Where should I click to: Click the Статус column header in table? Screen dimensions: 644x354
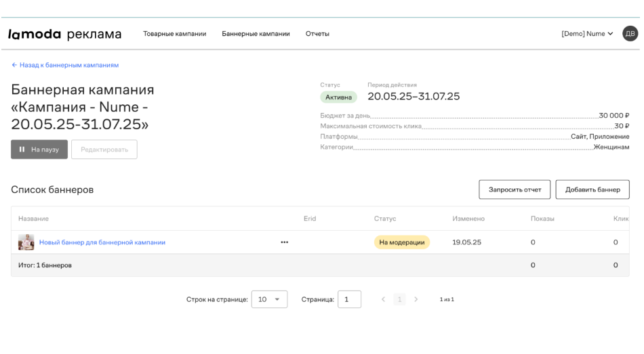click(385, 219)
